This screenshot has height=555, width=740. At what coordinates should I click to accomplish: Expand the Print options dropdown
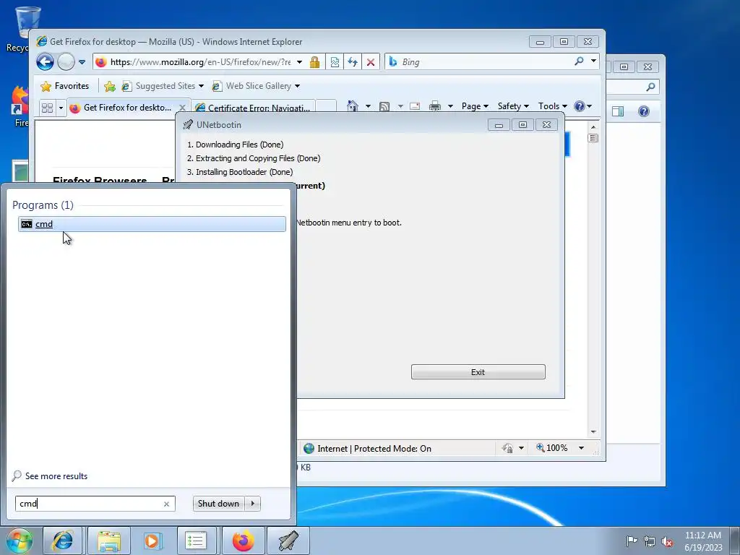tap(450, 106)
